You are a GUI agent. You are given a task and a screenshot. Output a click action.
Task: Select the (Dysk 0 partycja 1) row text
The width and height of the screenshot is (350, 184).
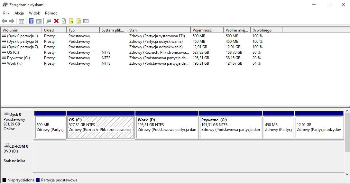(23, 36)
